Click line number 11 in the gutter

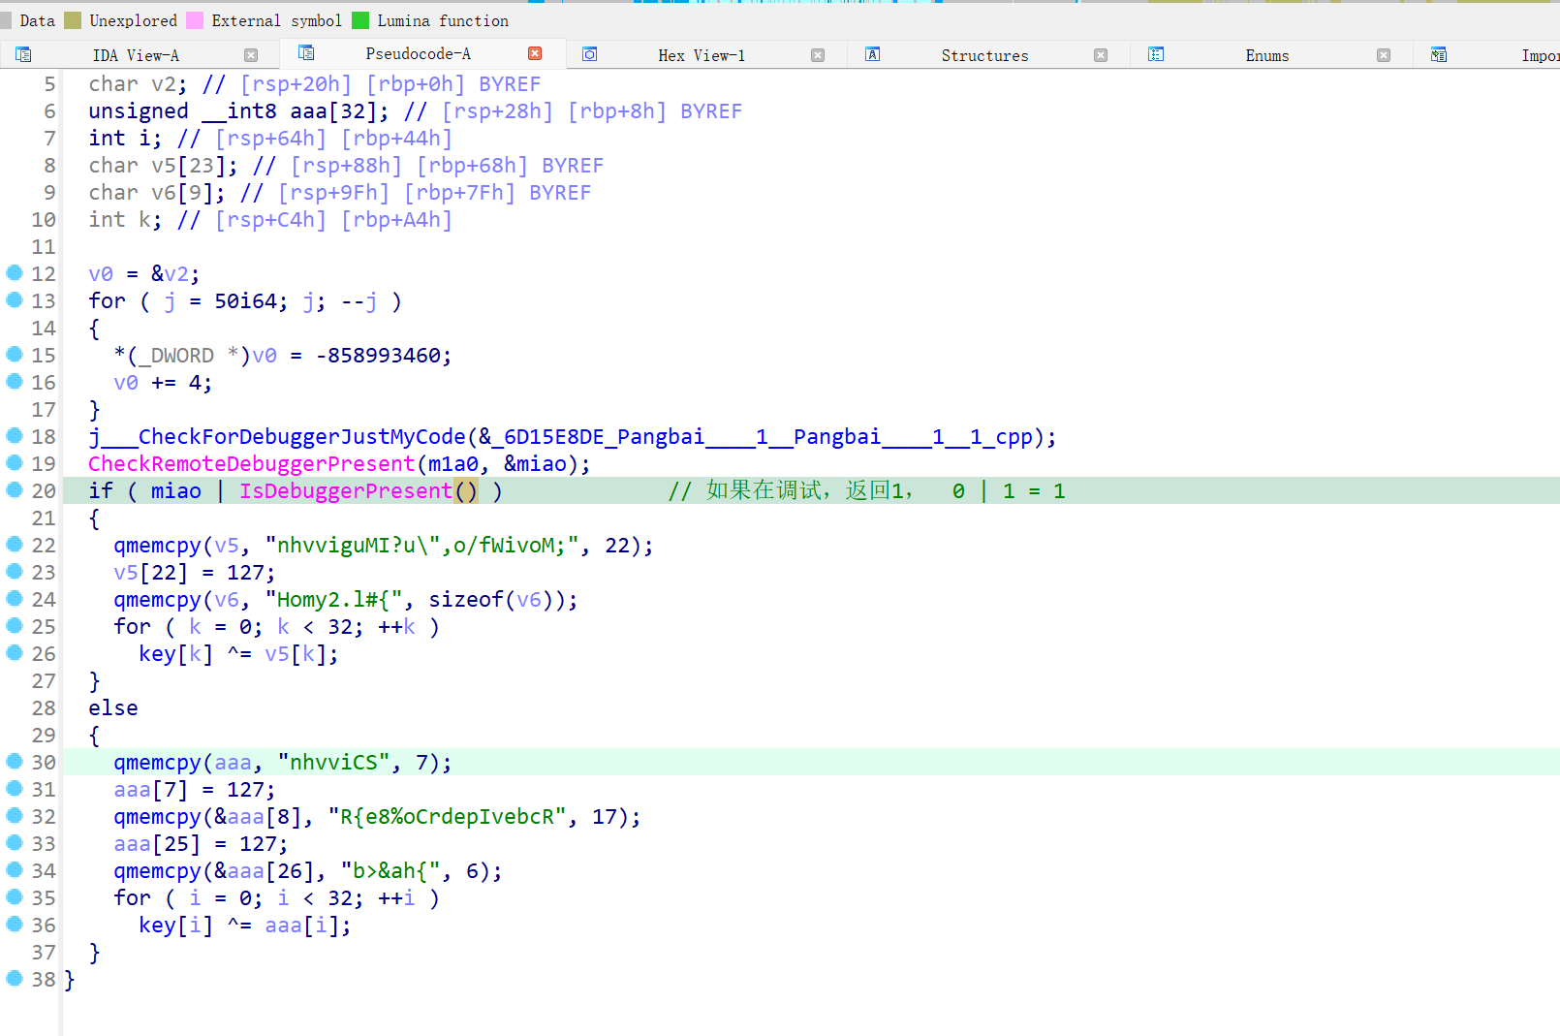click(45, 247)
